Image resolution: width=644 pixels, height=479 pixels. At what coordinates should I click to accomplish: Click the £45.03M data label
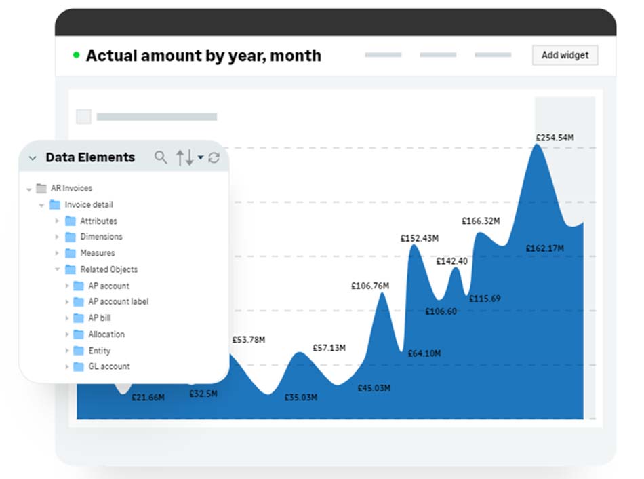coord(374,388)
